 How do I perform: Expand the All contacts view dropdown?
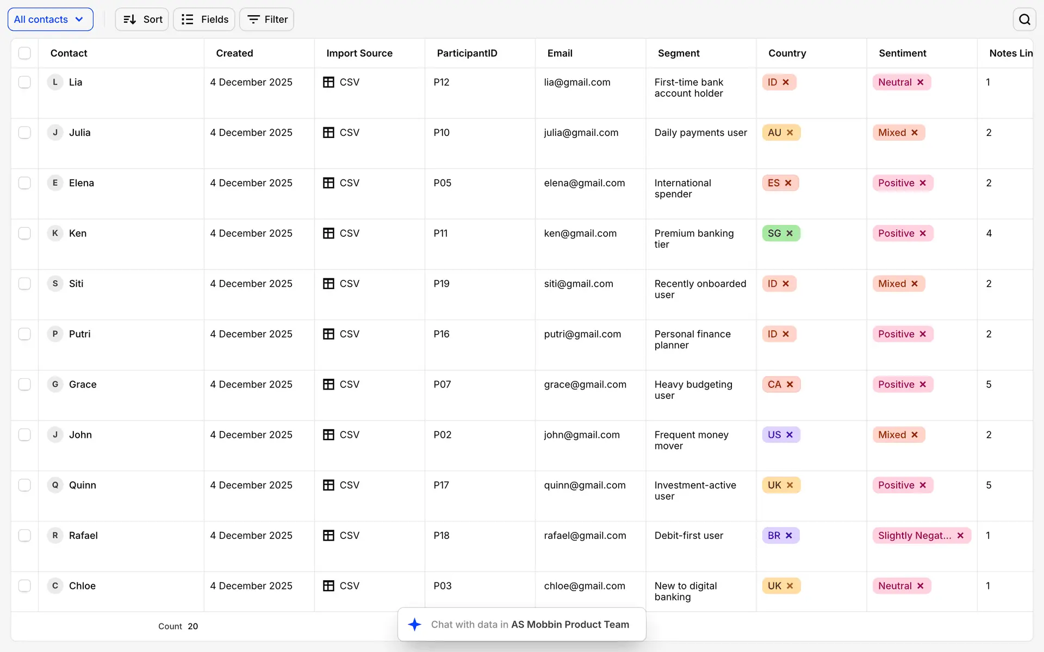click(x=50, y=20)
